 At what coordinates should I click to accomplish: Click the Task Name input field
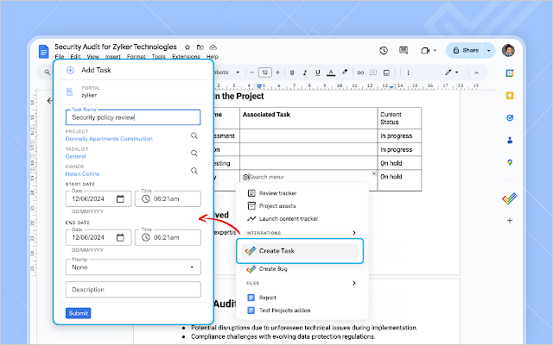133,117
